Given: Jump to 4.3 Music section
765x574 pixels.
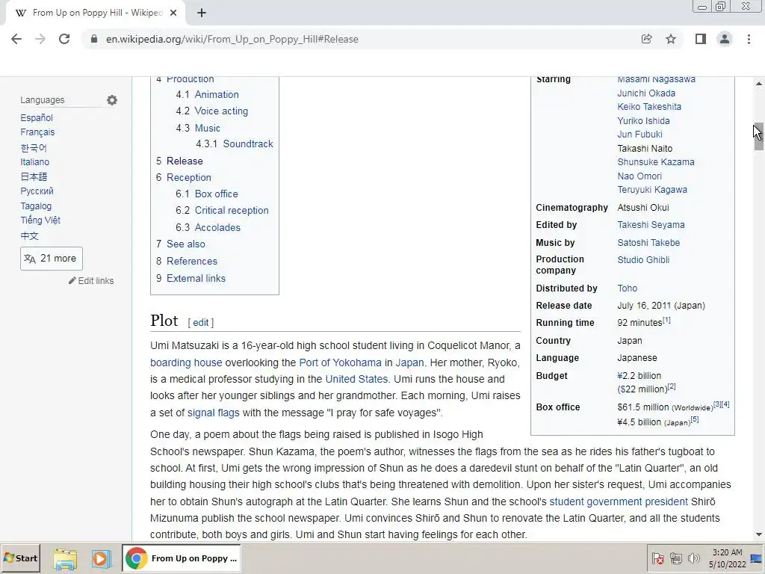Looking at the screenshot, I should pos(198,128).
